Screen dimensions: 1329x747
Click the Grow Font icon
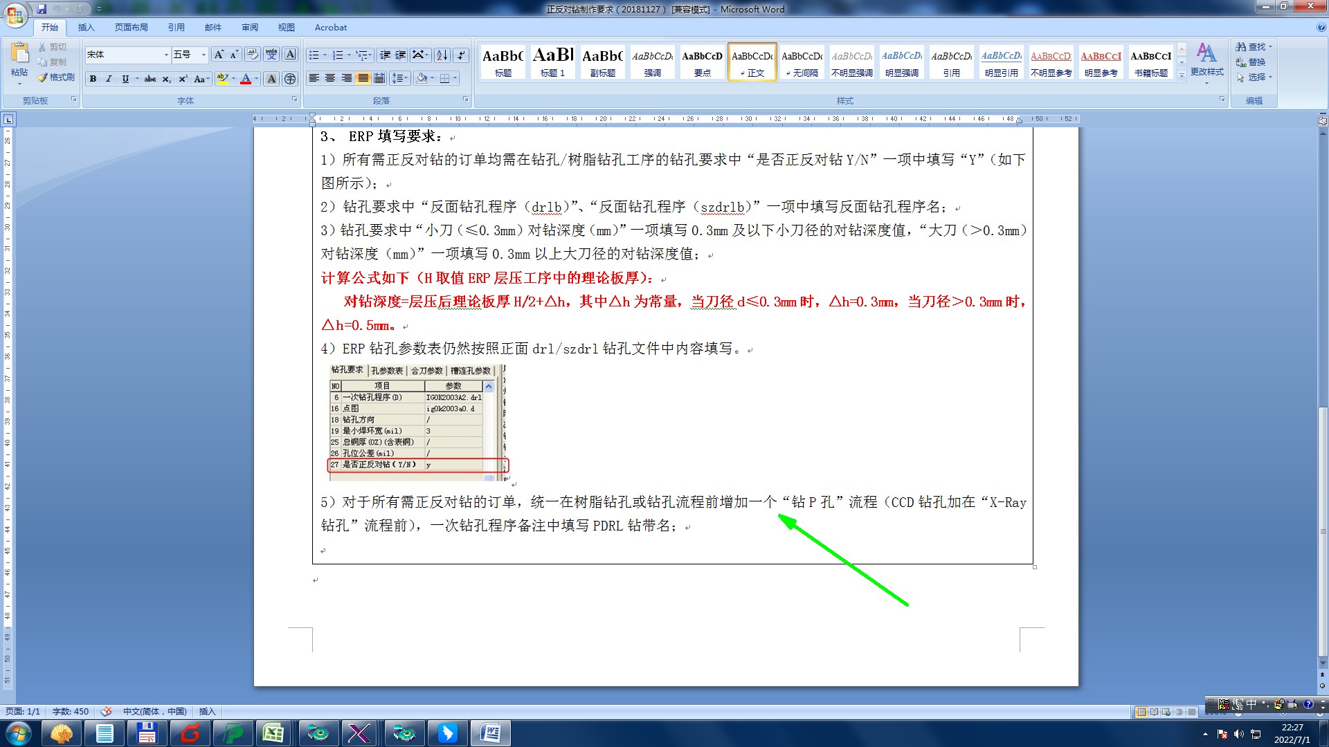coord(218,55)
